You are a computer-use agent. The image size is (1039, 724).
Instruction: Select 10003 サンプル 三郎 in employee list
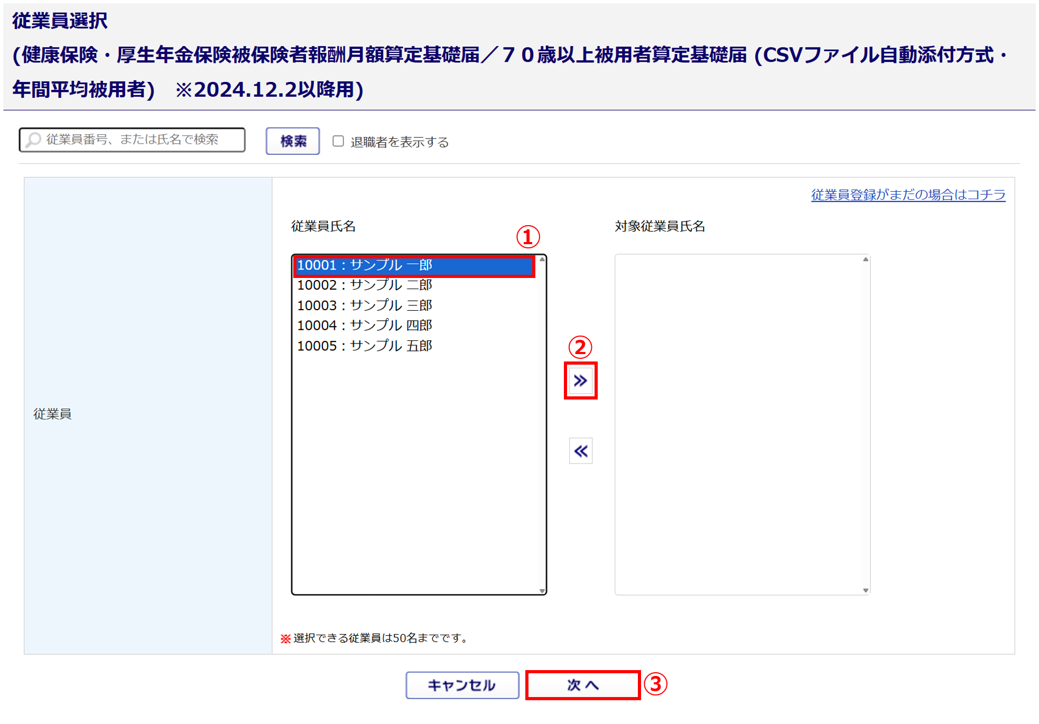[365, 305]
